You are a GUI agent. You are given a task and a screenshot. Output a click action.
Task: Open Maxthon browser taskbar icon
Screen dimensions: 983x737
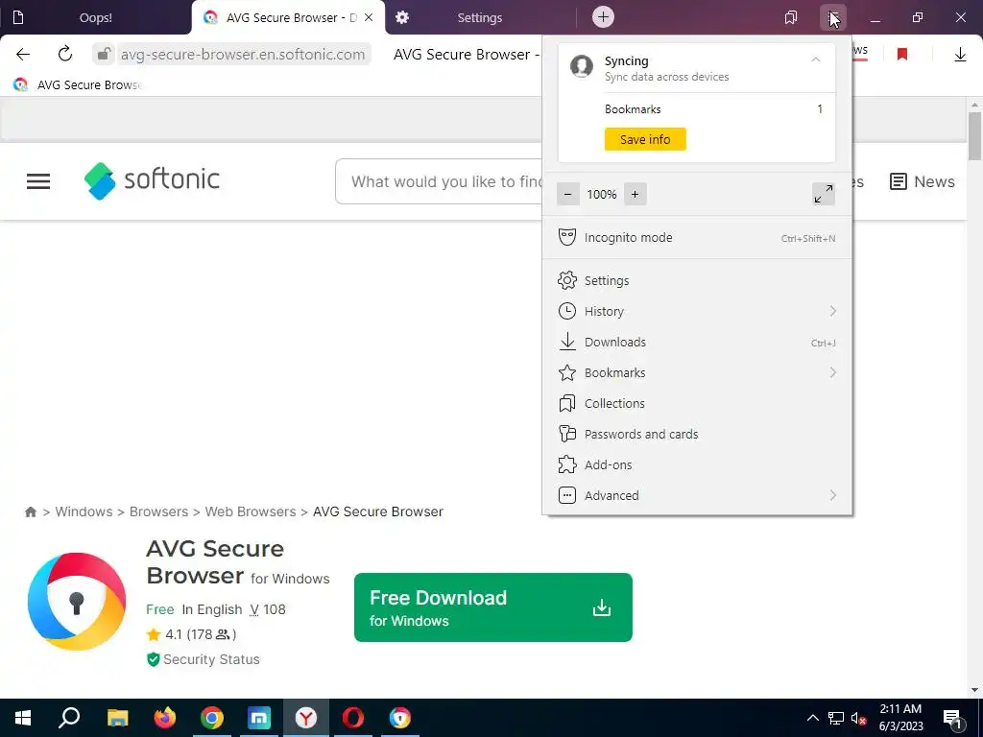[259, 718]
